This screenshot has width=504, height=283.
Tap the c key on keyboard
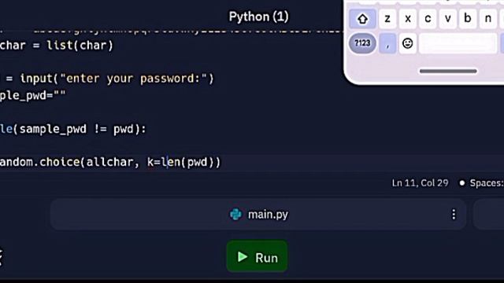[428, 19]
